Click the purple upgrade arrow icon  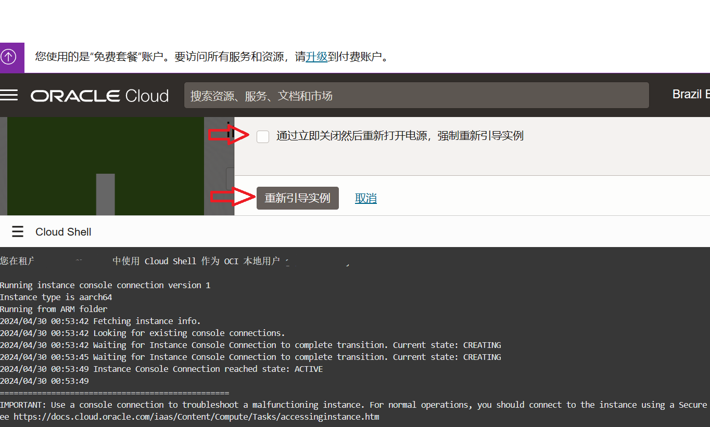[x=9, y=57]
